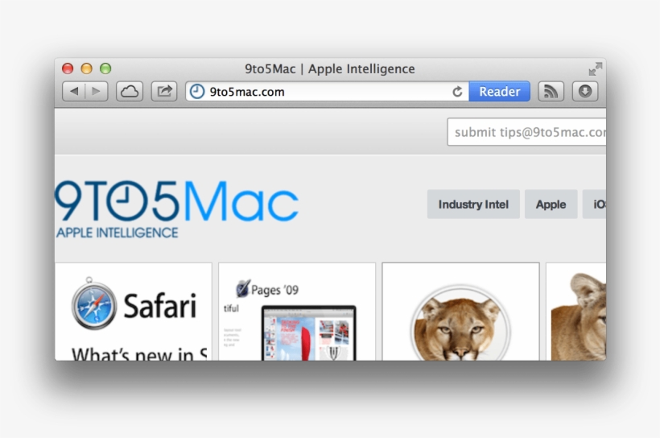The image size is (660, 438).
Task: Click the clock favicon in address bar
Action: [x=196, y=92]
